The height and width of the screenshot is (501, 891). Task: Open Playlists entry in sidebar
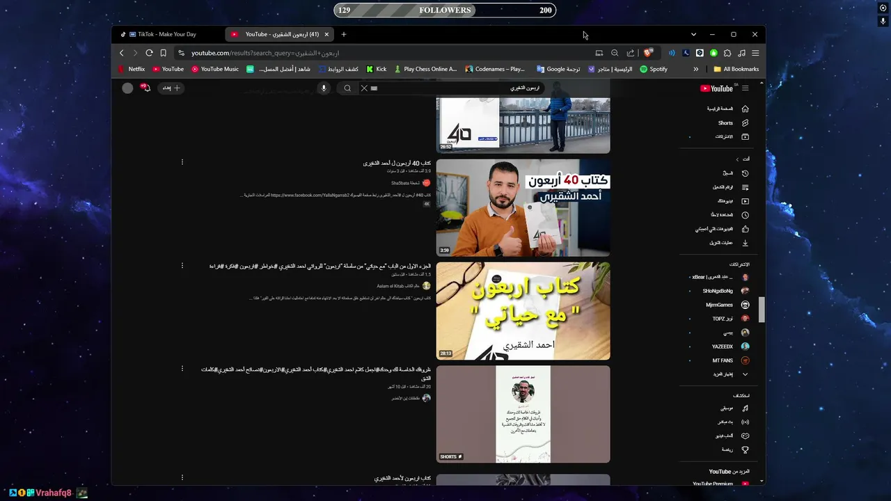pyautogui.click(x=730, y=187)
